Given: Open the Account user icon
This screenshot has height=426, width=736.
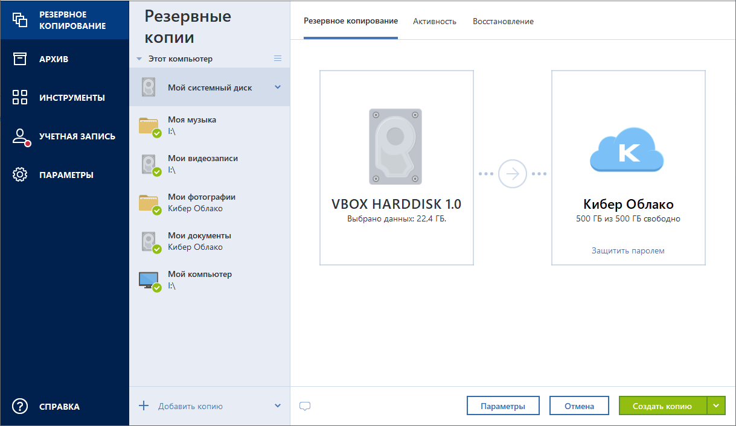Looking at the screenshot, I should pos(21,136).
